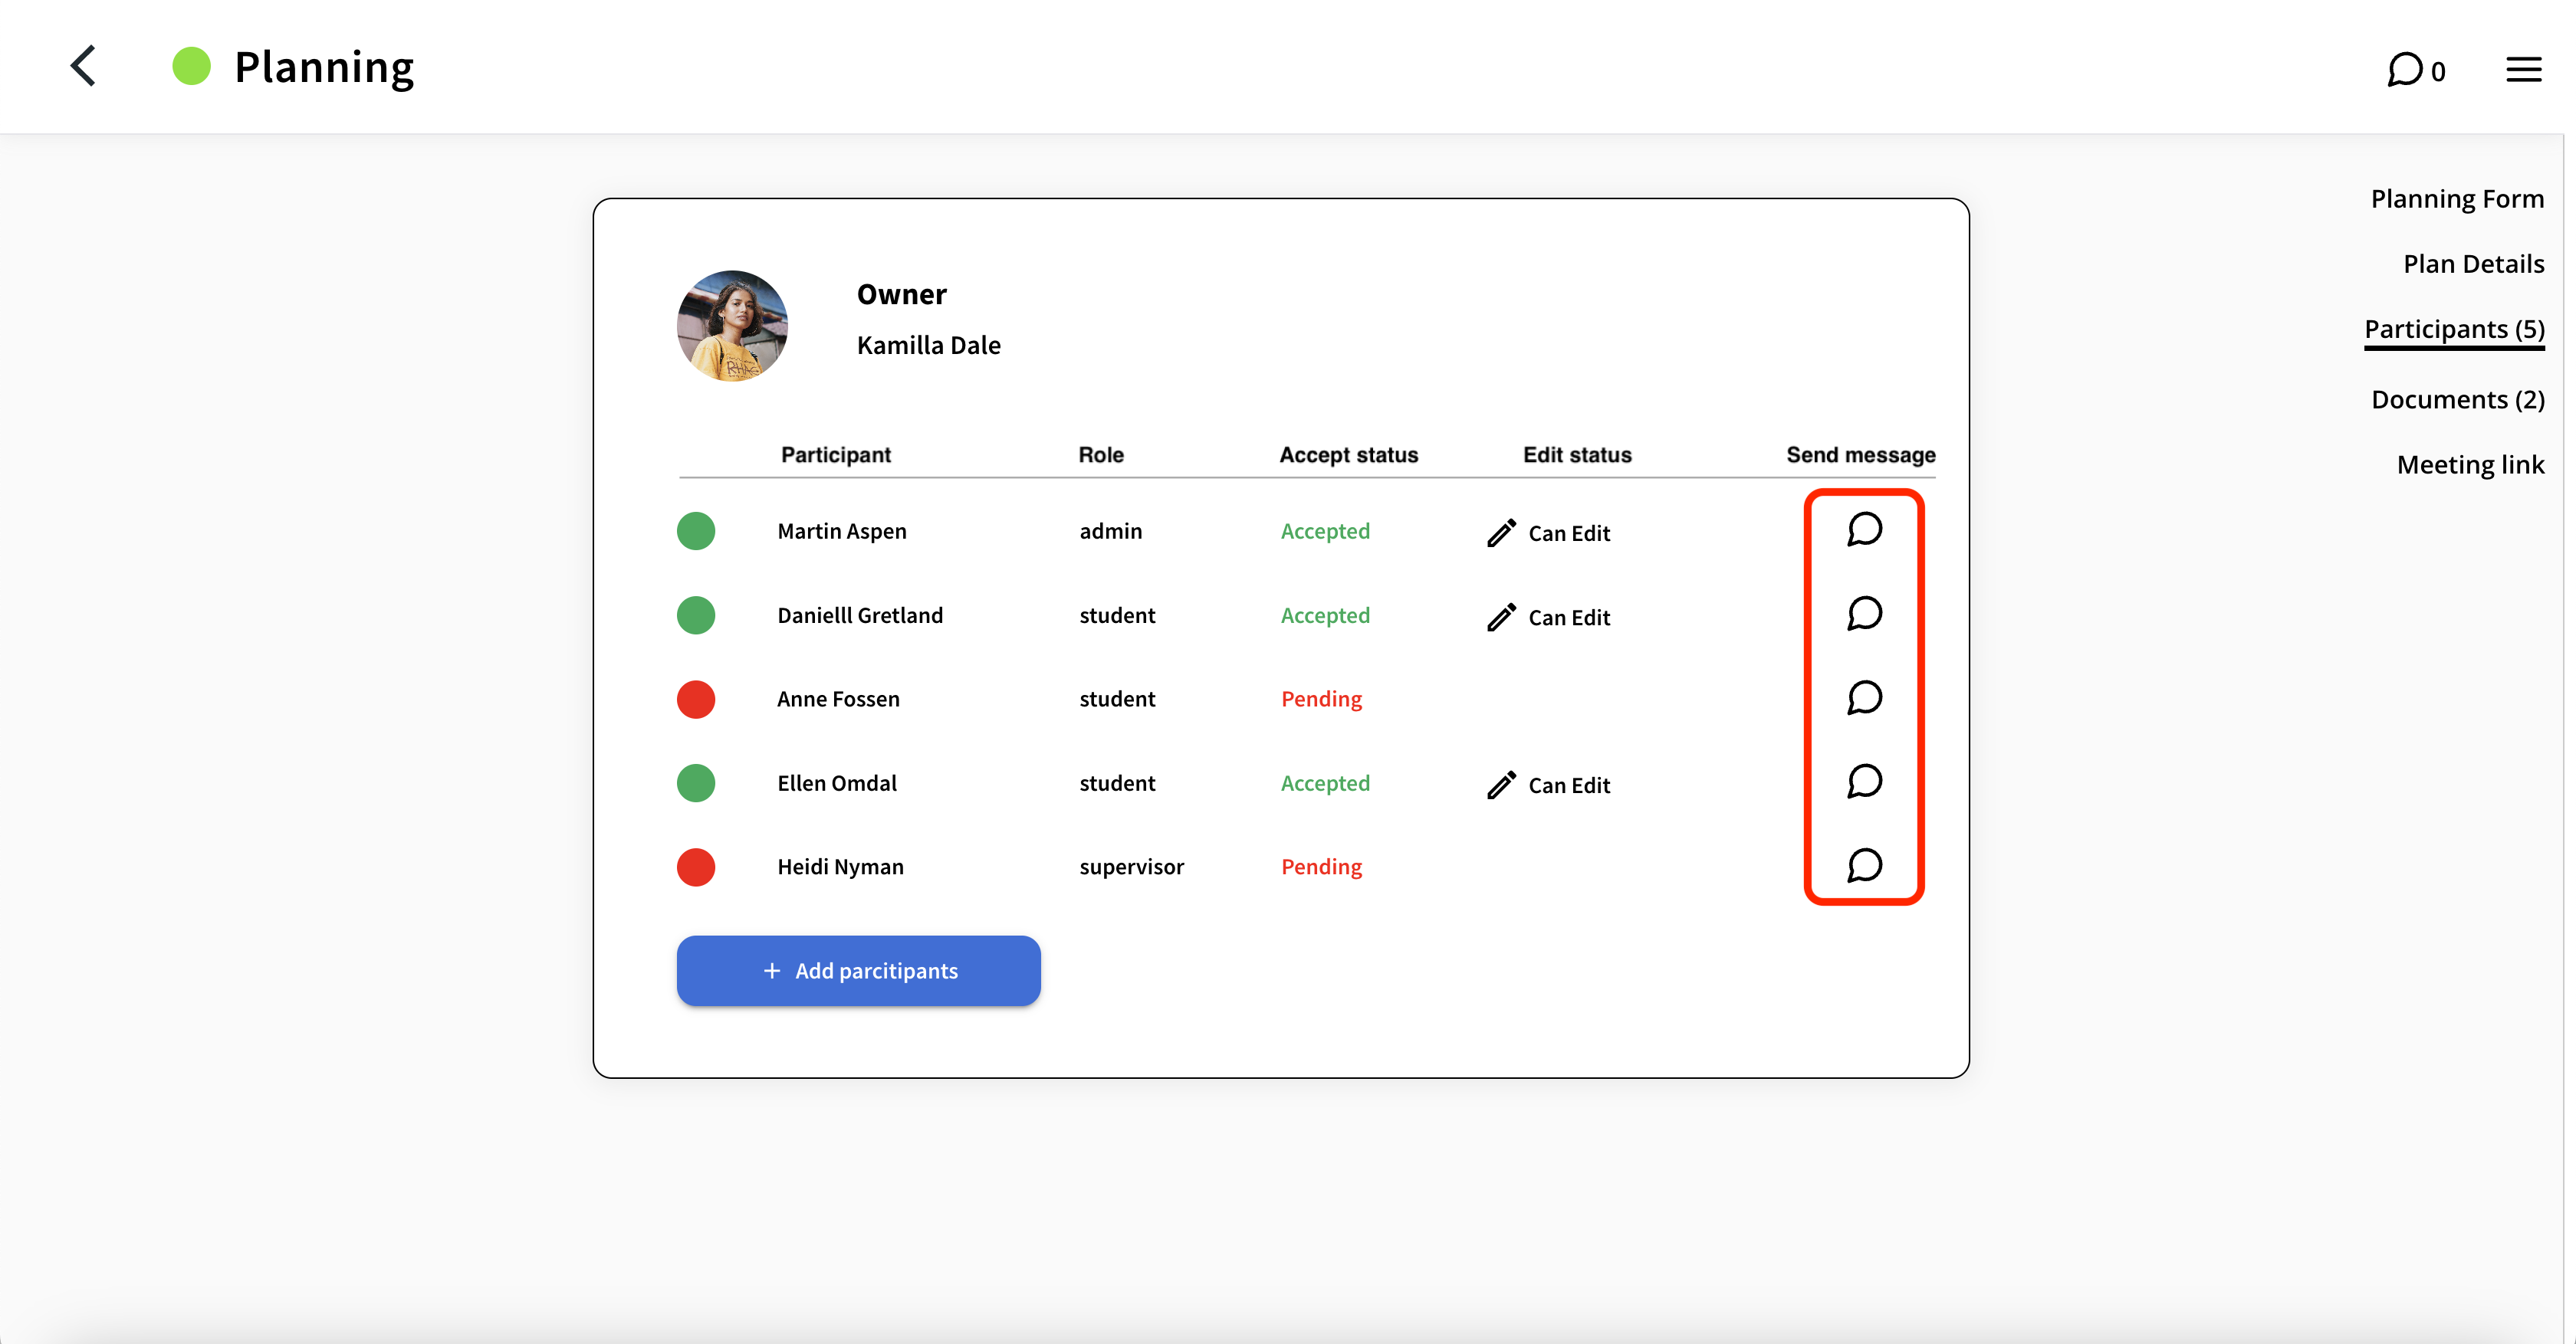Click Anne Fossen's red status dot
This screenshot has height=1344, width=2576.
pos(696,700)
